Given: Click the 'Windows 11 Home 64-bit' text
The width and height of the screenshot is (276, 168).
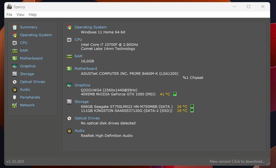Looking at the screenshot, I should pyautogui.click(x=103, y=32).
